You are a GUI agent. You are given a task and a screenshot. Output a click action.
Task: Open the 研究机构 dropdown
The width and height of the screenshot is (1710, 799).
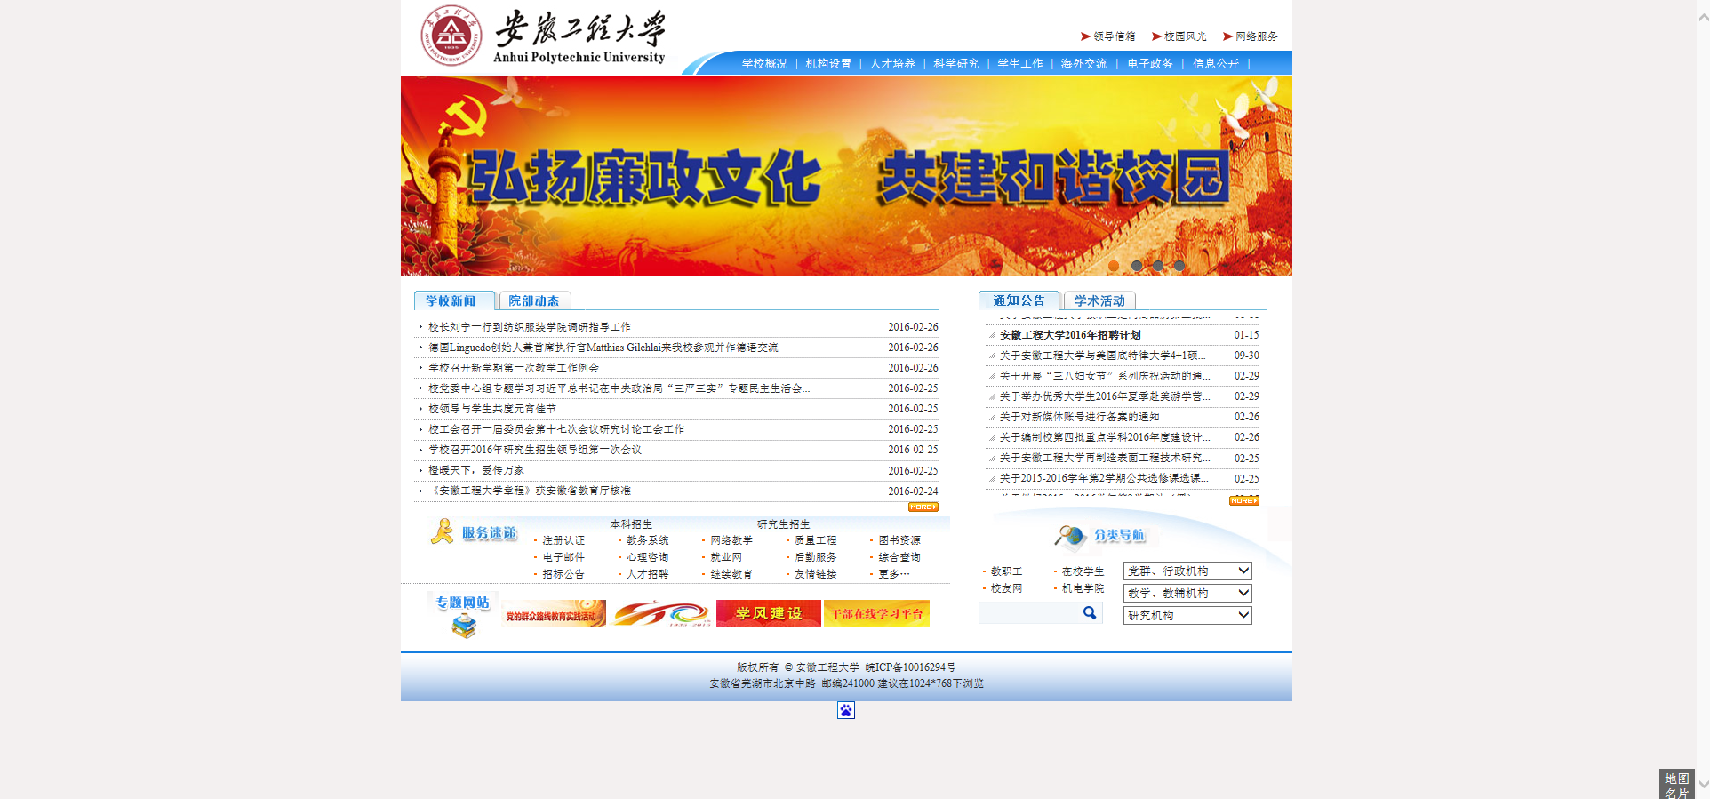(x=1187, y=615)
